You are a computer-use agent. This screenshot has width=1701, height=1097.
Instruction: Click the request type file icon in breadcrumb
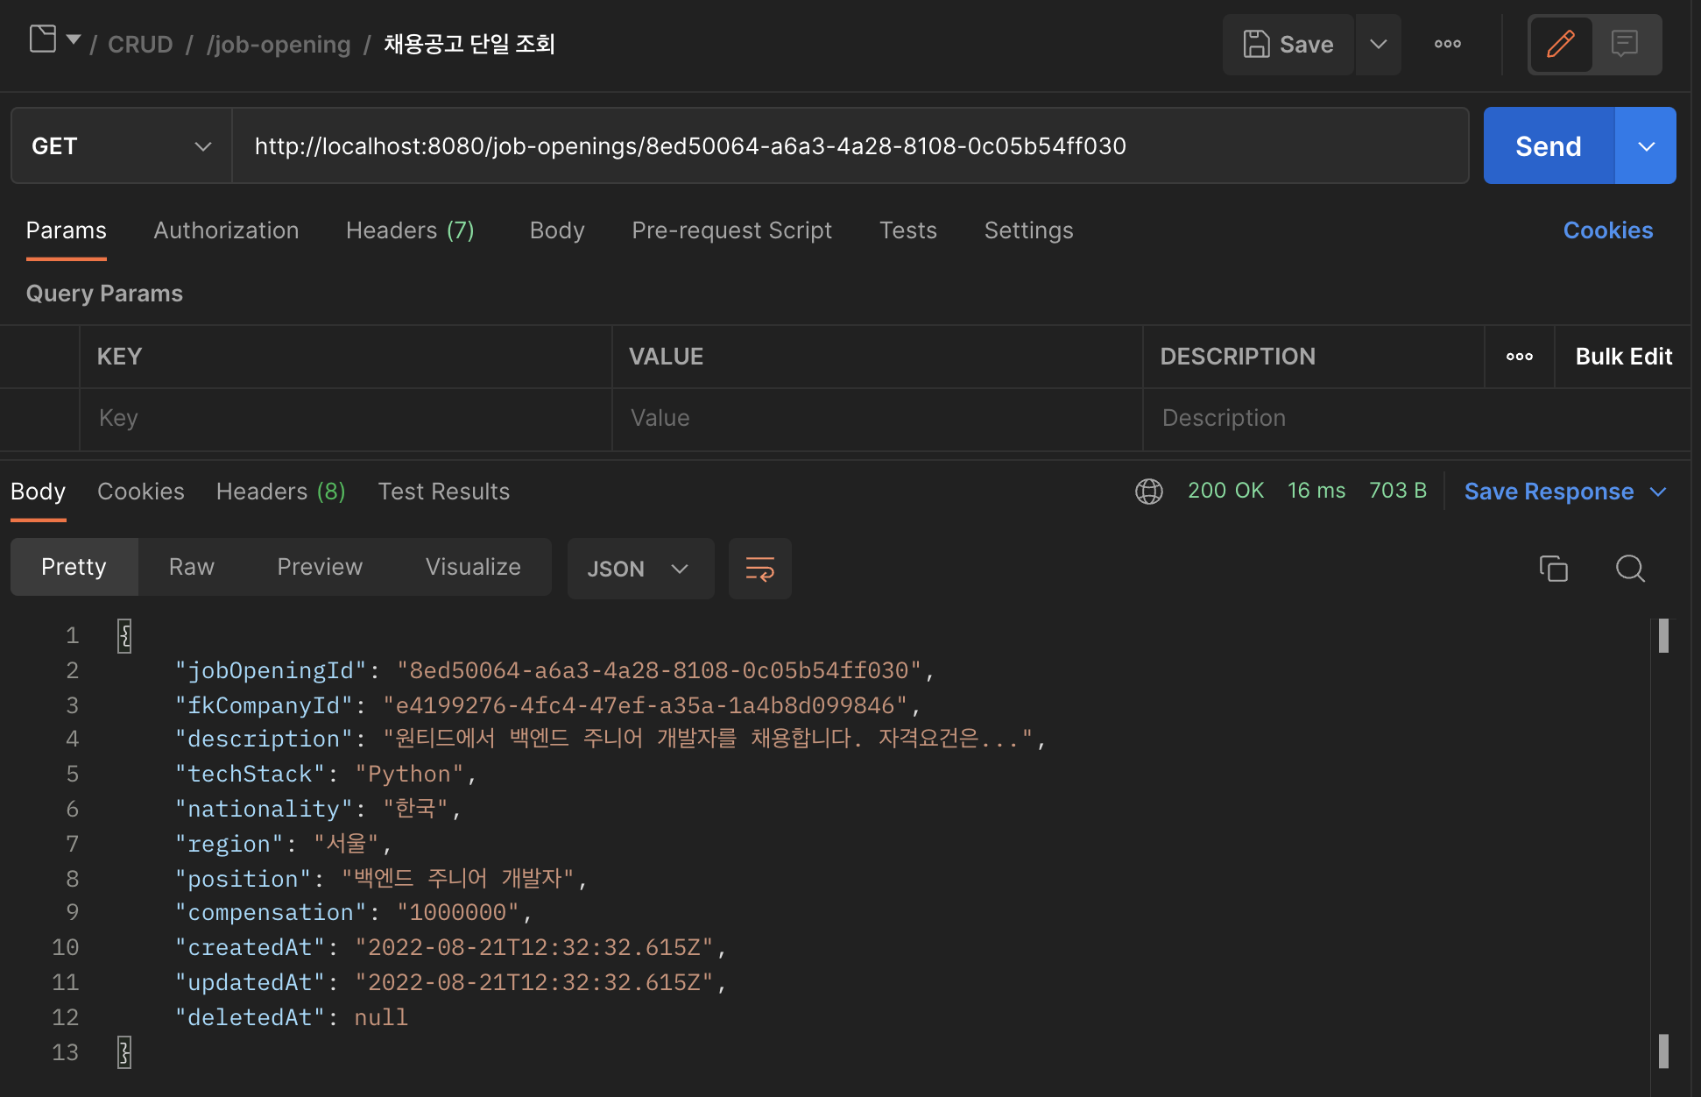click(43, 39)
